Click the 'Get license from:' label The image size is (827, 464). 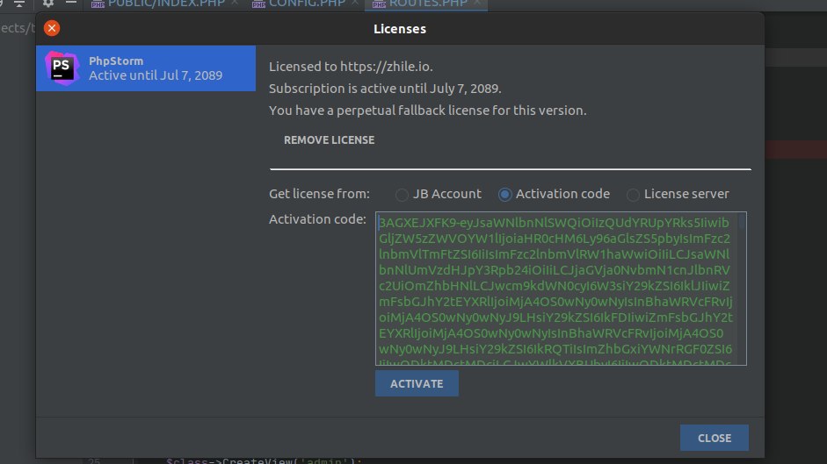(320, 194)
